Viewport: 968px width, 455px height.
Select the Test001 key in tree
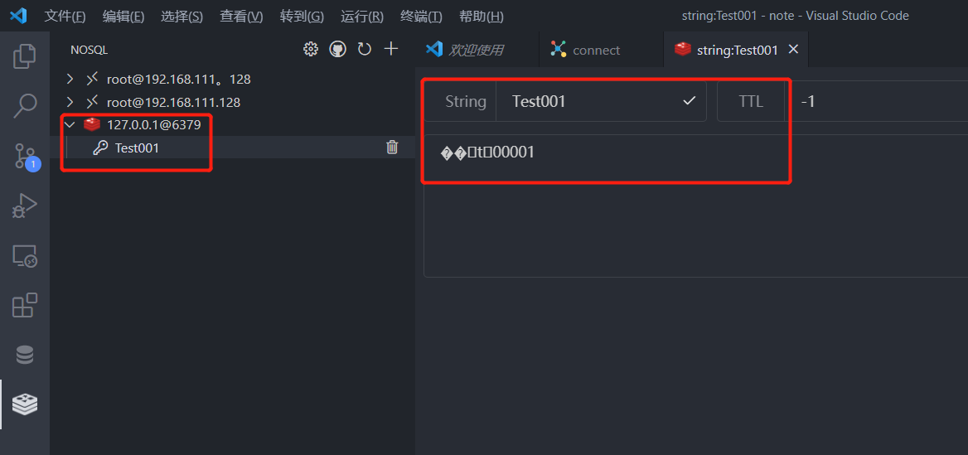pyautogui.click(x=232, y=148)
